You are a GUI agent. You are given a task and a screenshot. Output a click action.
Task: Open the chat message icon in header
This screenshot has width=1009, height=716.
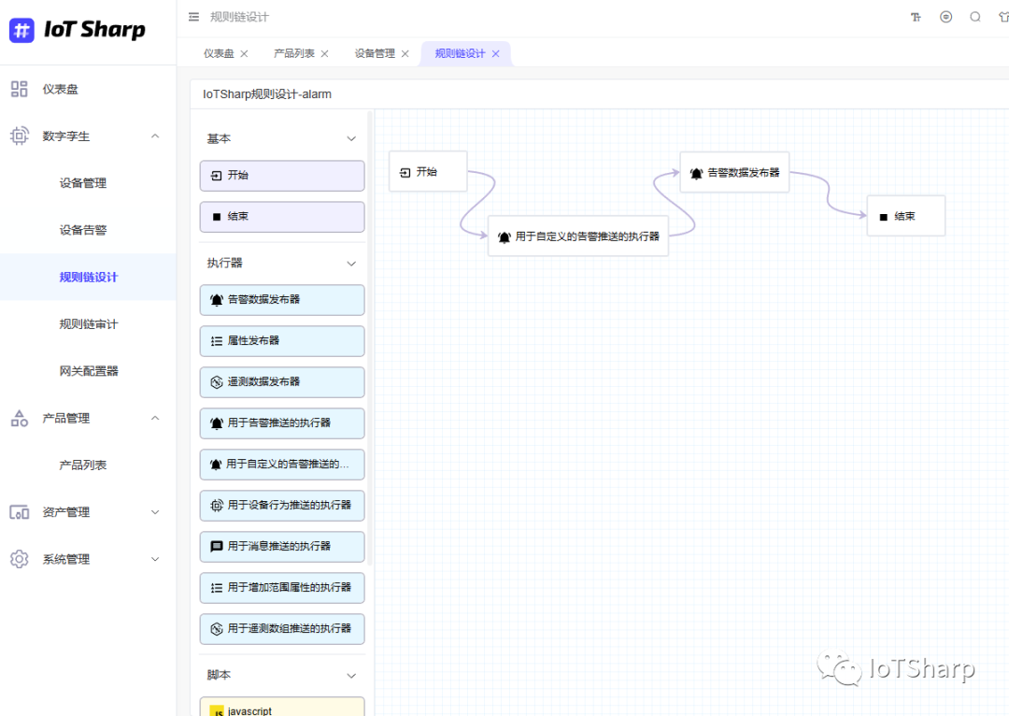tap(945, 17)
